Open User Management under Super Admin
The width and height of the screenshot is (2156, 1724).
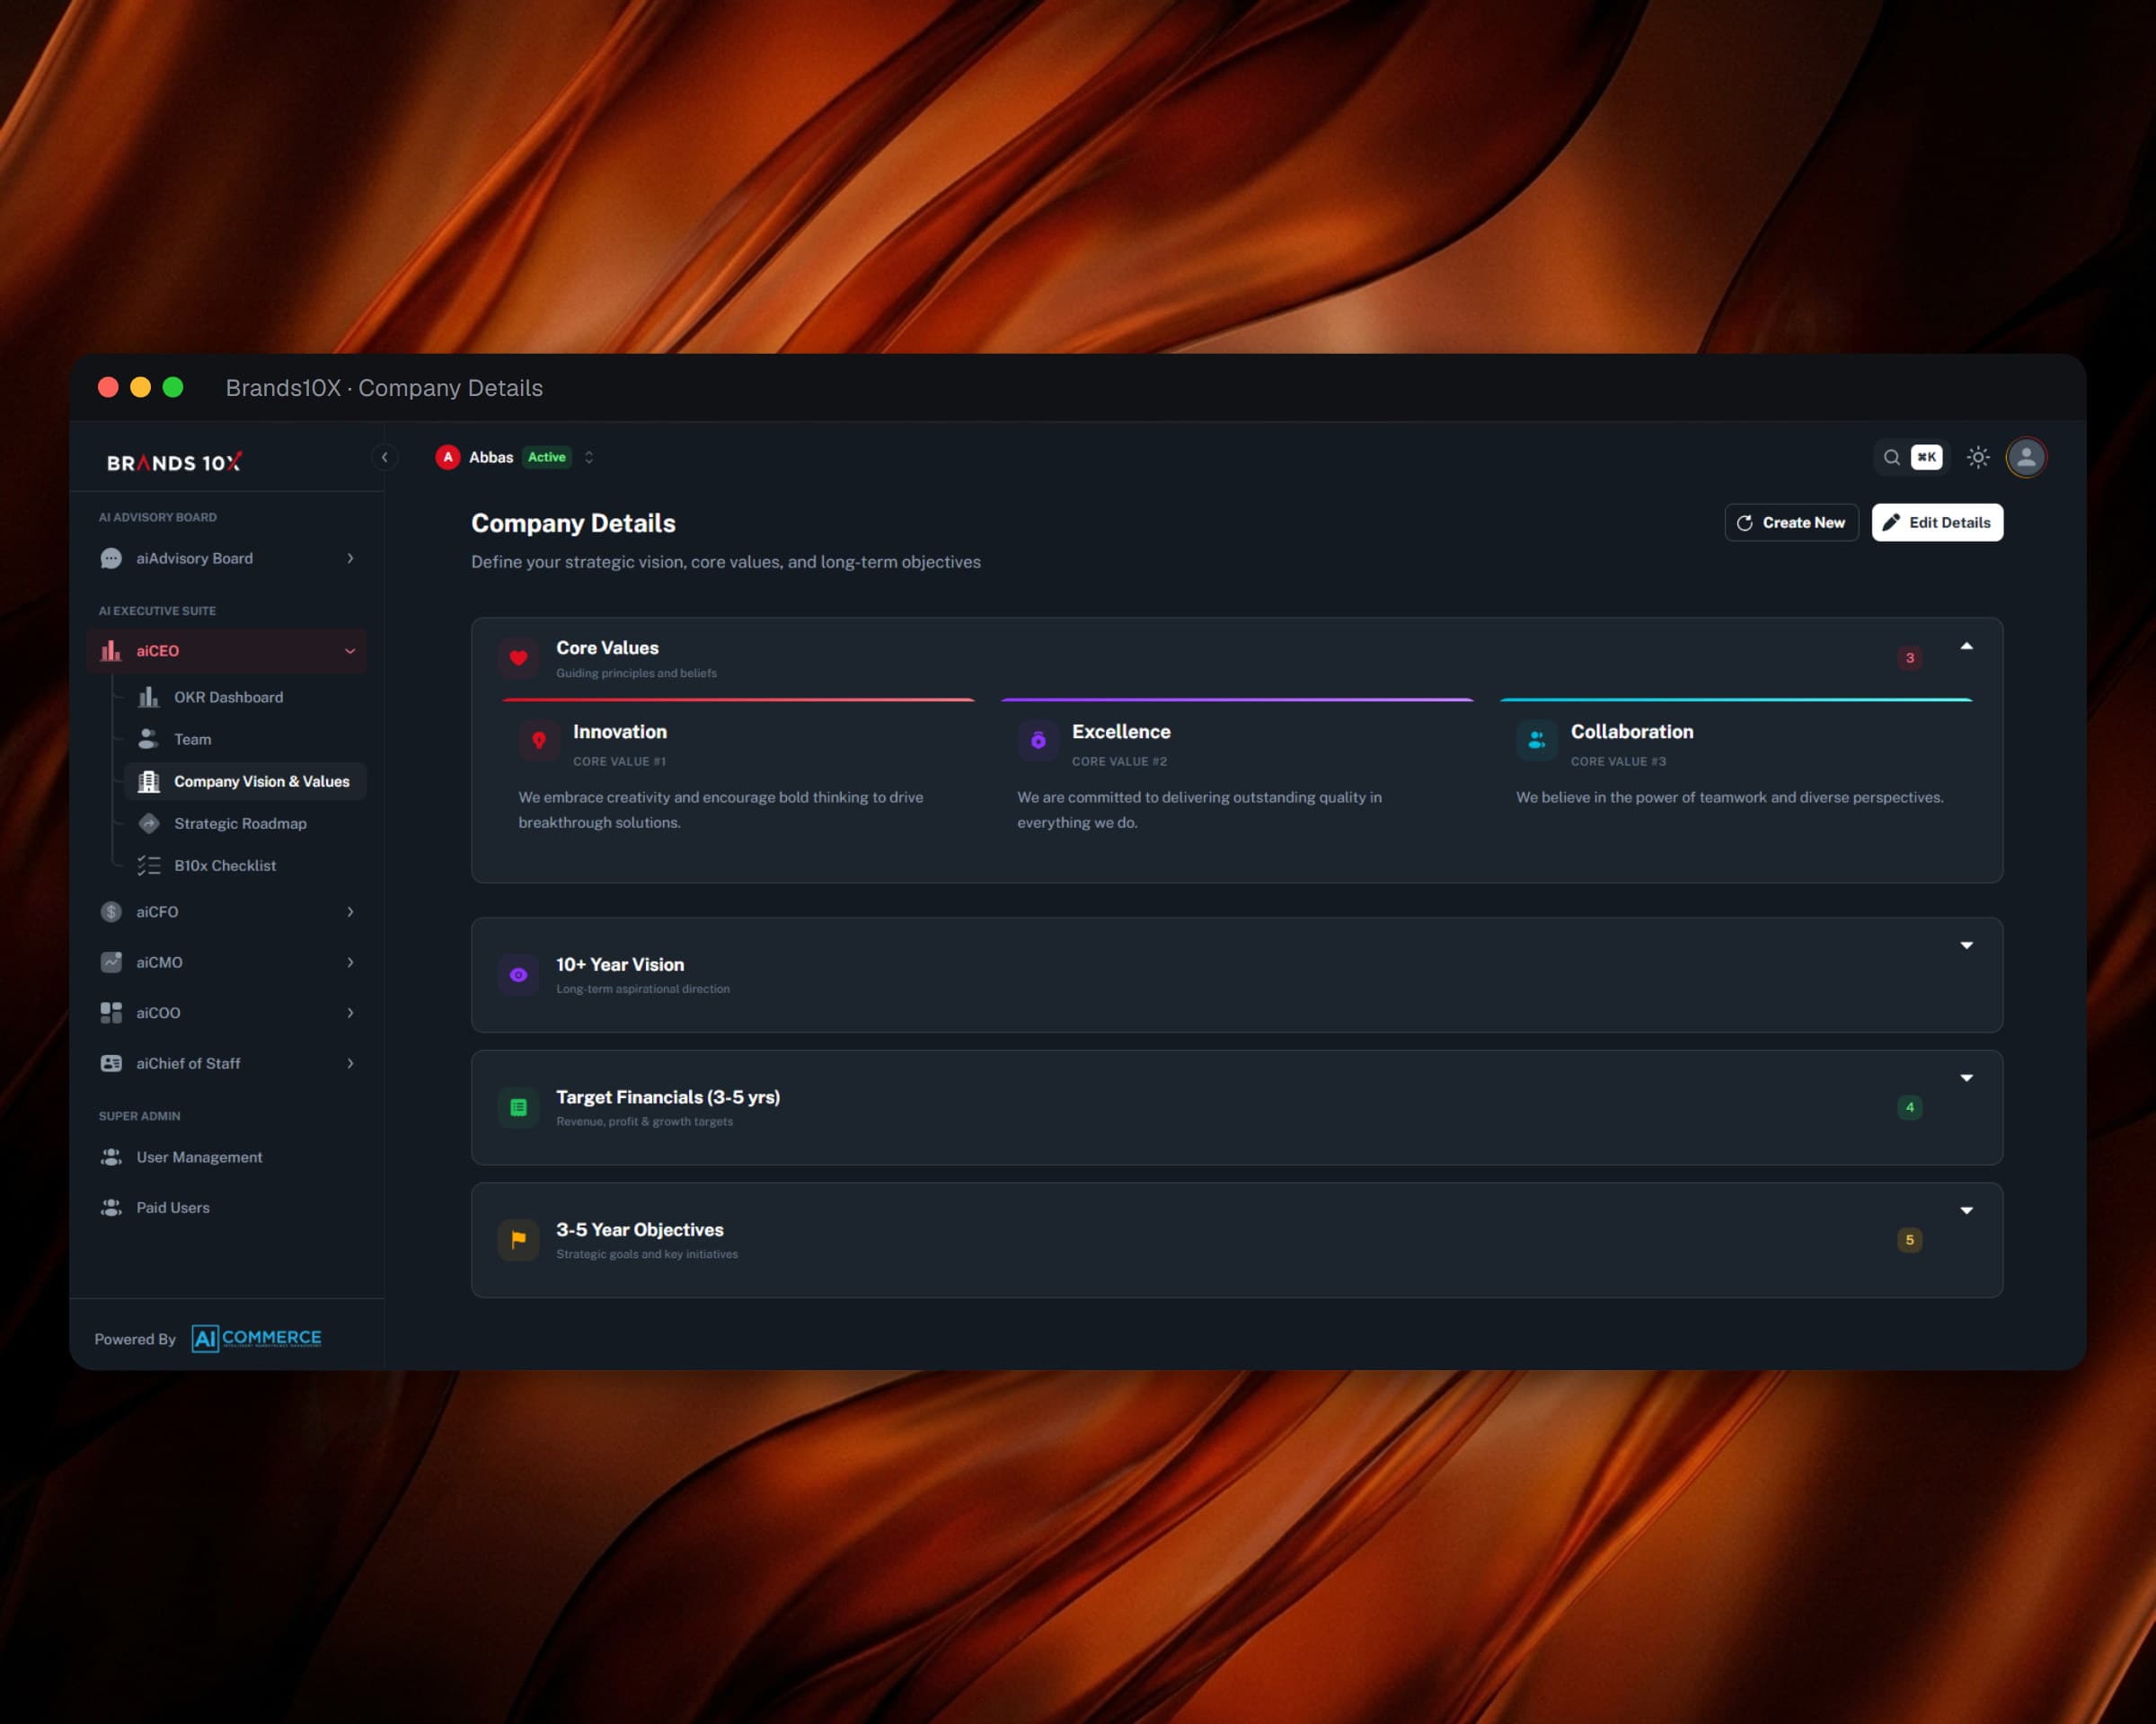[226, 1157]
